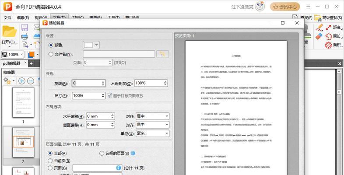The height and width of the screenshot is (175, 344).
Task: Select the eraser tool icon
Action: (319, 36)
